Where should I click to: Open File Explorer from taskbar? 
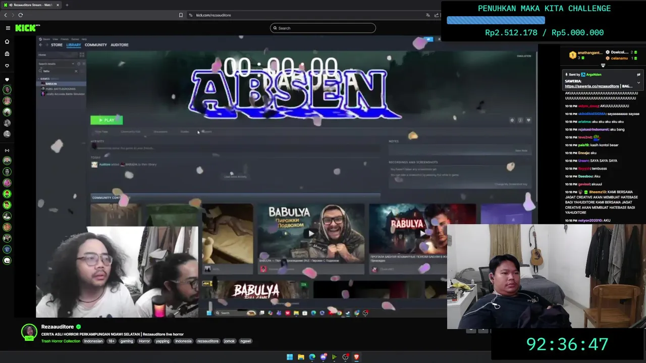coord(301,357)
